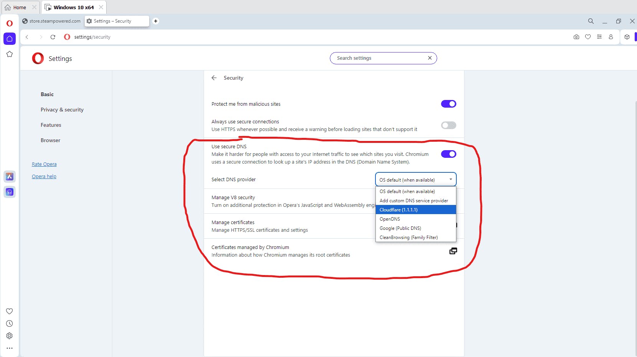Turn off Use secure DNS toggle
Image resolution: width=637 pixels, height=357 pixels.
448,154
